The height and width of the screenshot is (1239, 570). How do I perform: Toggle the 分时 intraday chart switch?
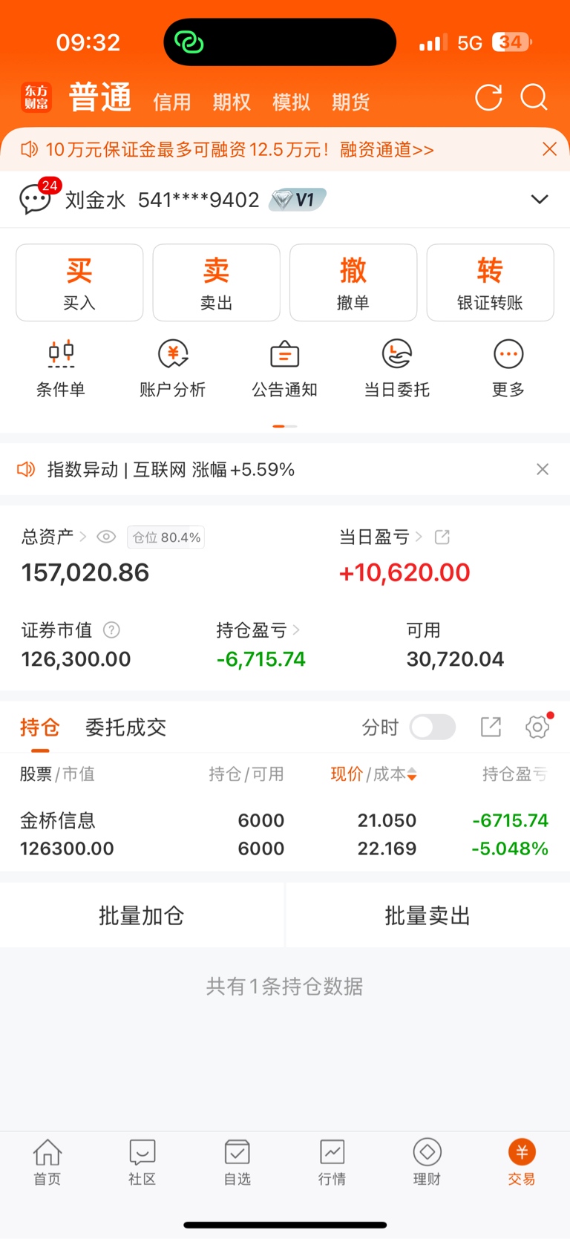[433, 727]
